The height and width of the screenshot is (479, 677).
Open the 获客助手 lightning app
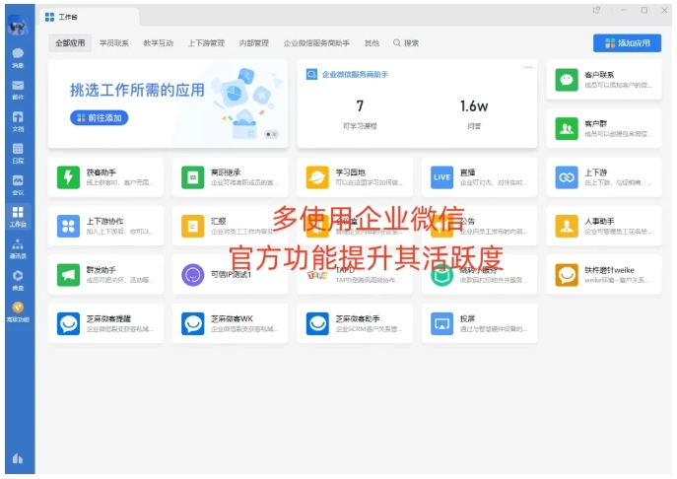105,177
